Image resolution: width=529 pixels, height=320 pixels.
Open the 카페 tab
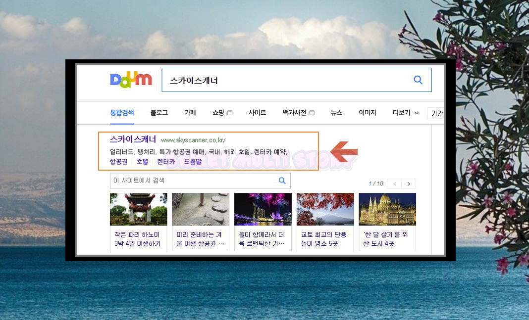click(190, 112)
